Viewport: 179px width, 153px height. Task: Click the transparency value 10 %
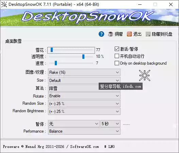coord(100,56)
